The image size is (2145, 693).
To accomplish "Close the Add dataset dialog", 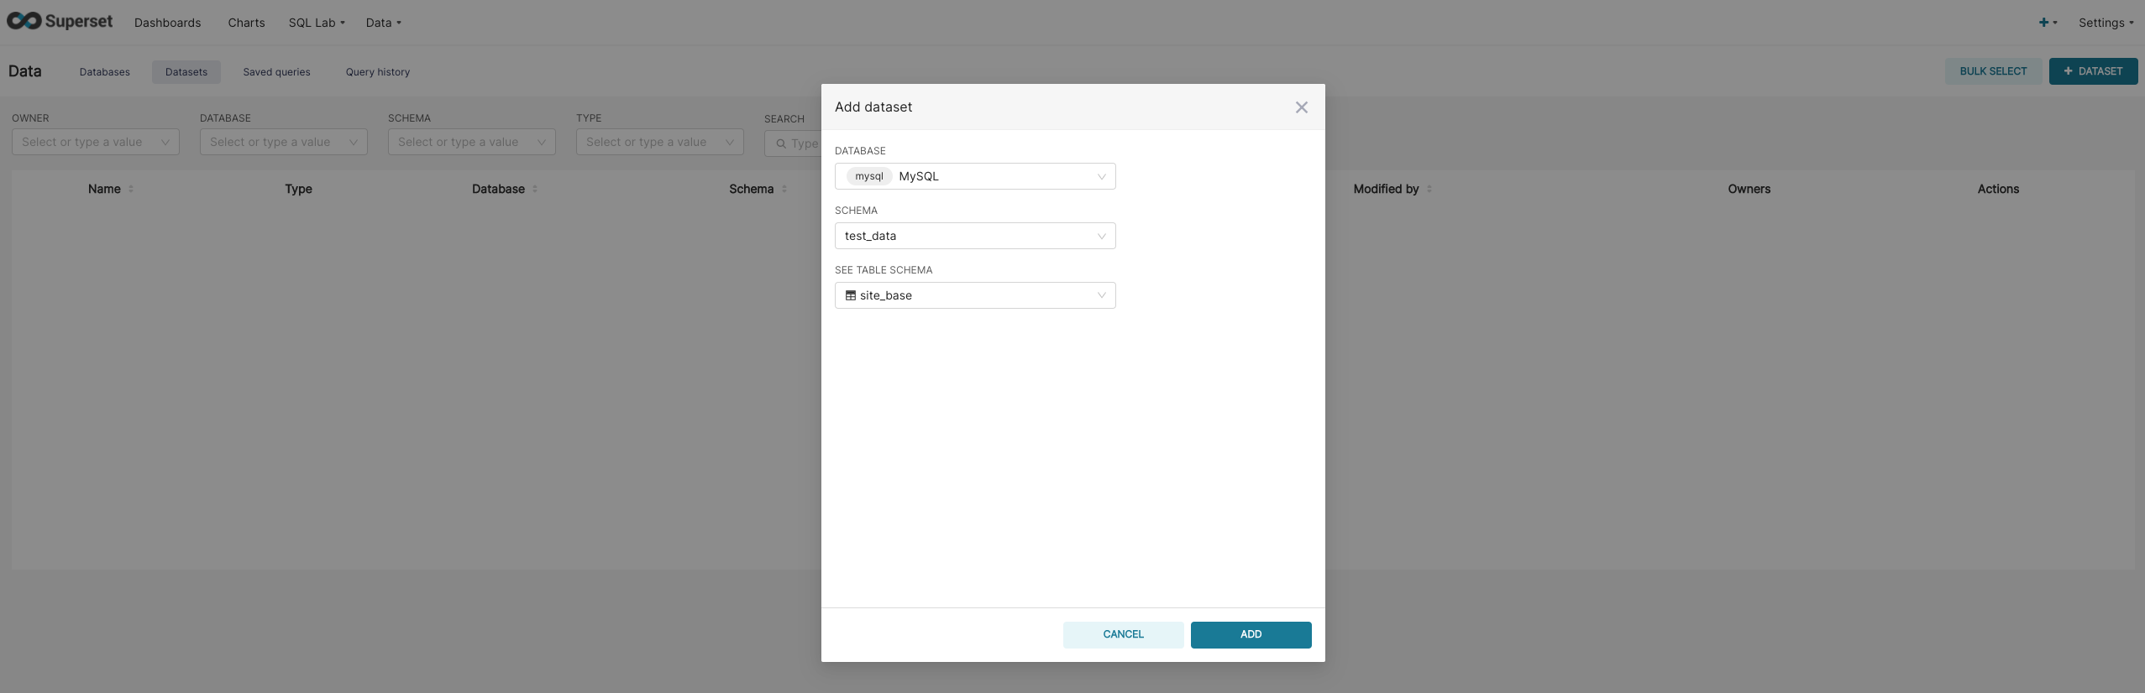I will (1301, 107).
